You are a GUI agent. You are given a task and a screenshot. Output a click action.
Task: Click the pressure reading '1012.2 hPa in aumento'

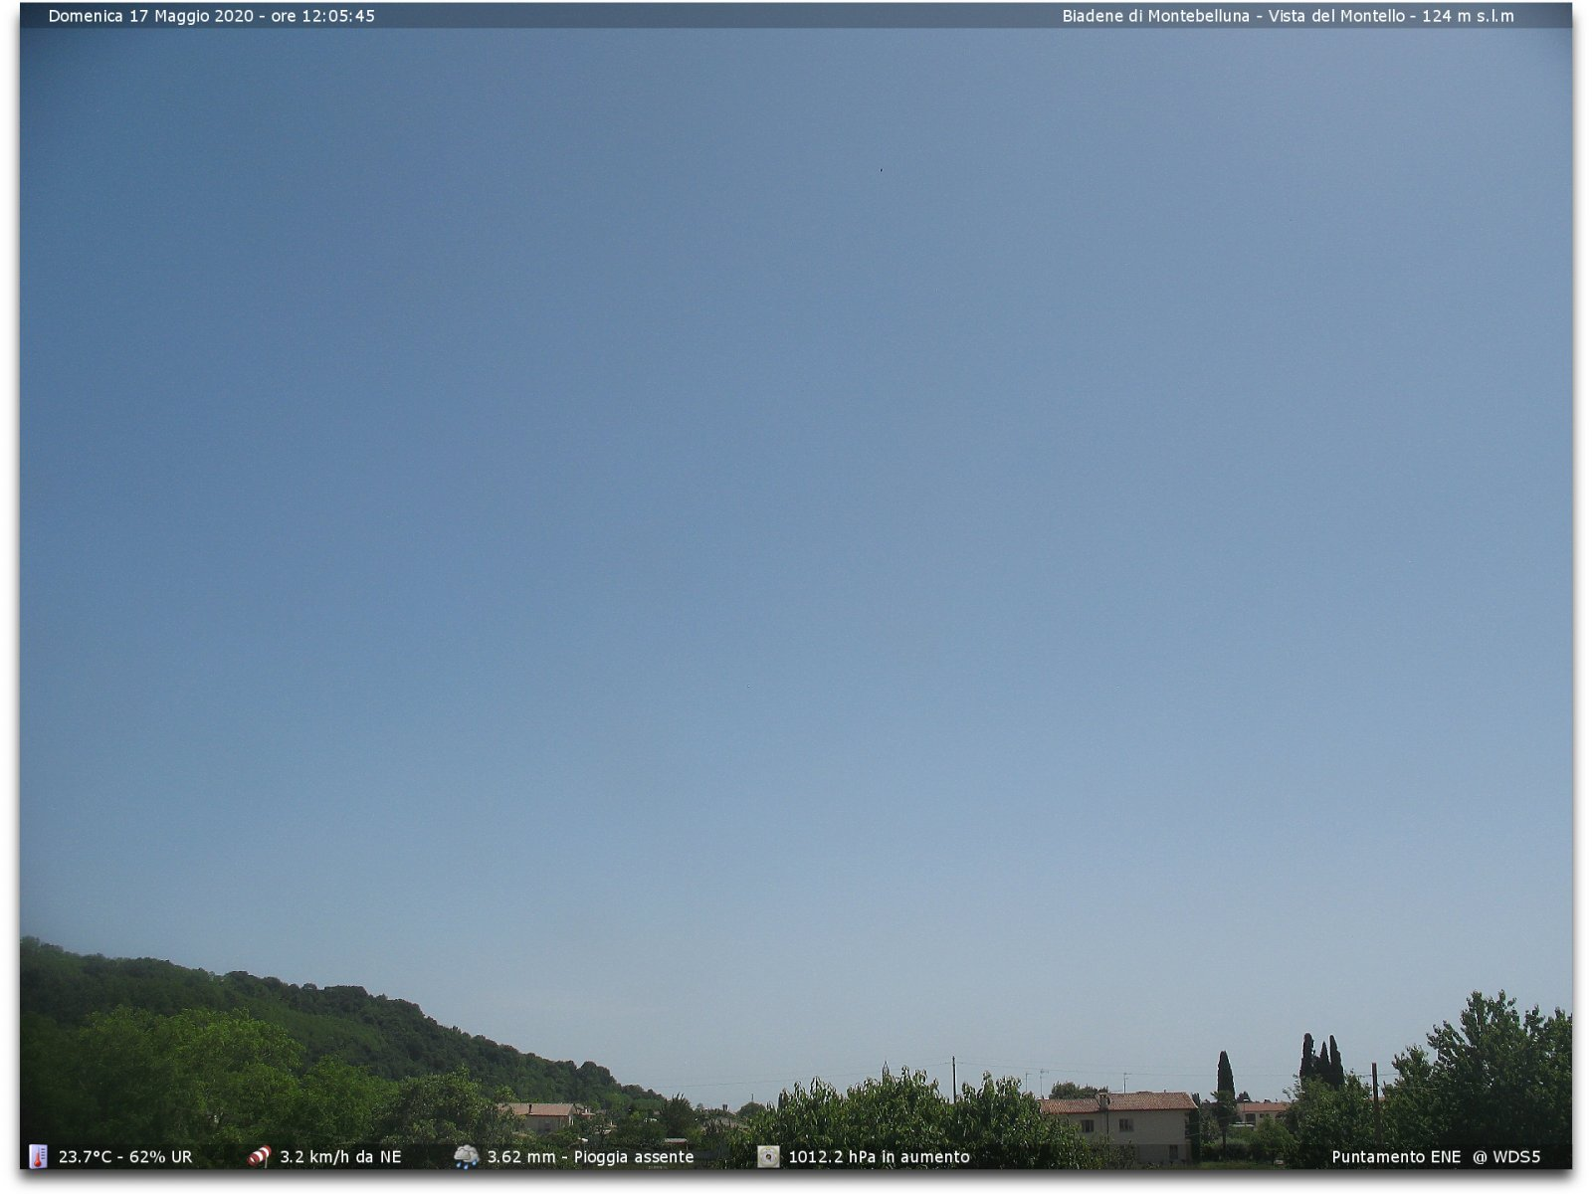coord(879,1156)
